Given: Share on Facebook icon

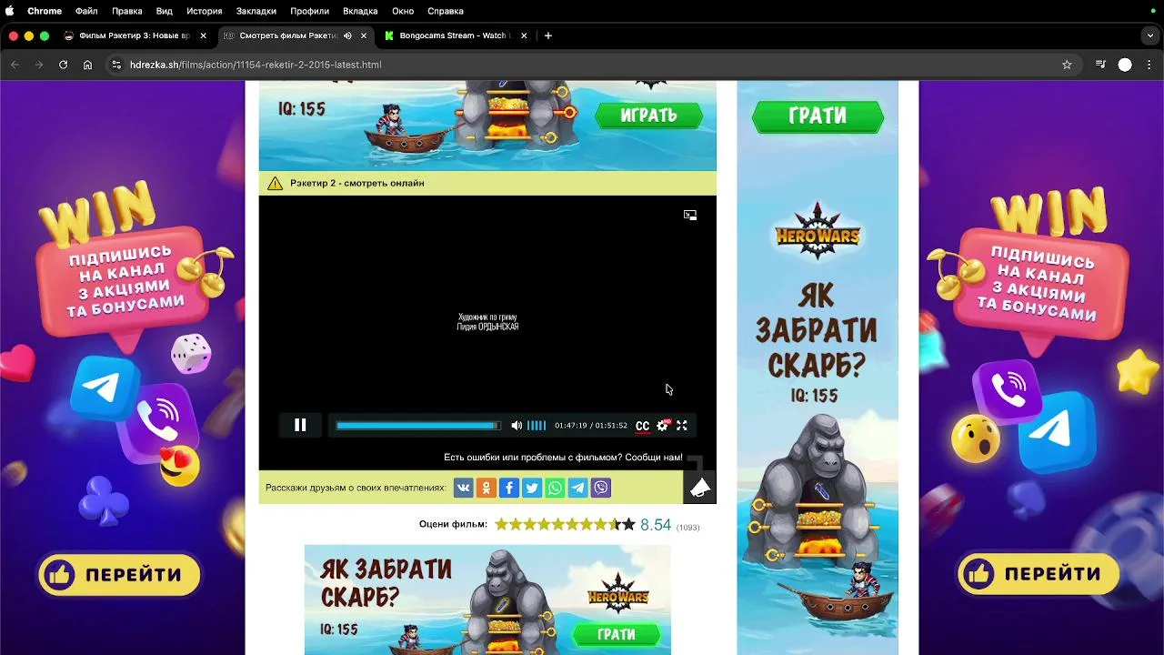Looking at the screenshot, I should coord(508,488).
